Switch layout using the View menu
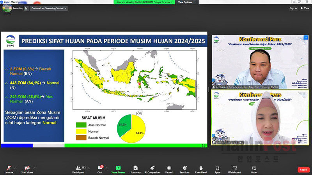This screenshot has height=175, width=312. (305, 8)
